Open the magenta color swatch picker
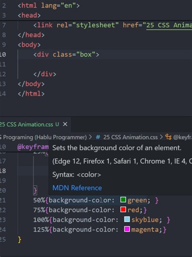The image size is (192, 257). [127, 229]
